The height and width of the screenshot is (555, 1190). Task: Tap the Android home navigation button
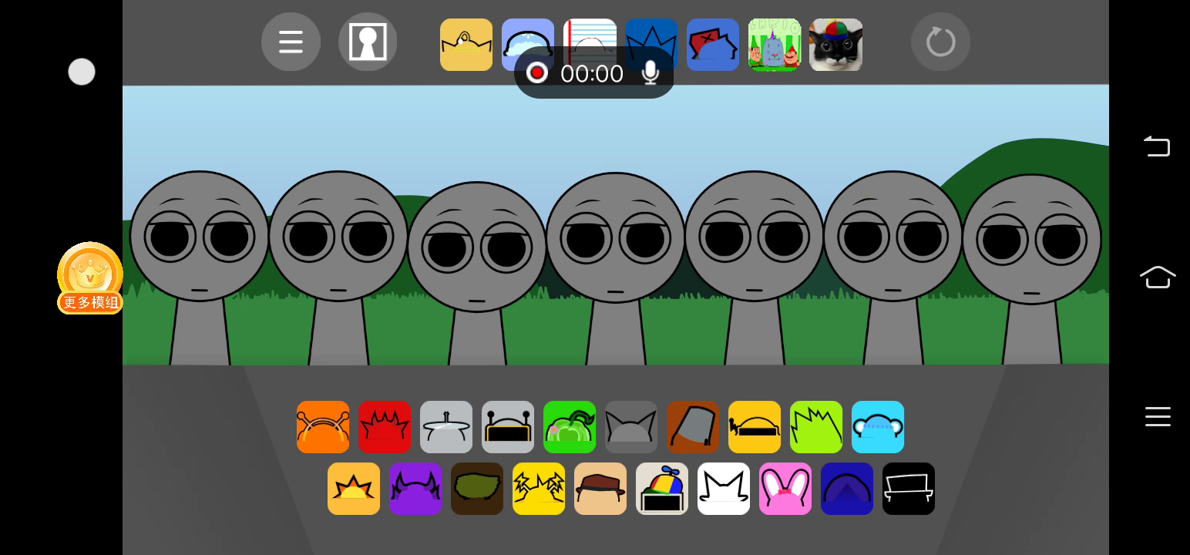coord(1158,277)
